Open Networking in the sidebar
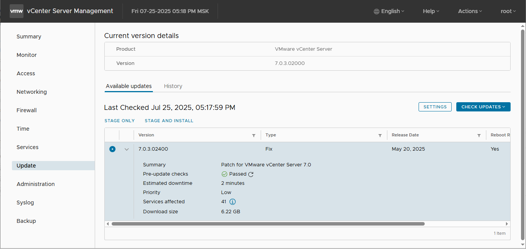526x249 pixels. pyautogui.click(x=32, y=92)
